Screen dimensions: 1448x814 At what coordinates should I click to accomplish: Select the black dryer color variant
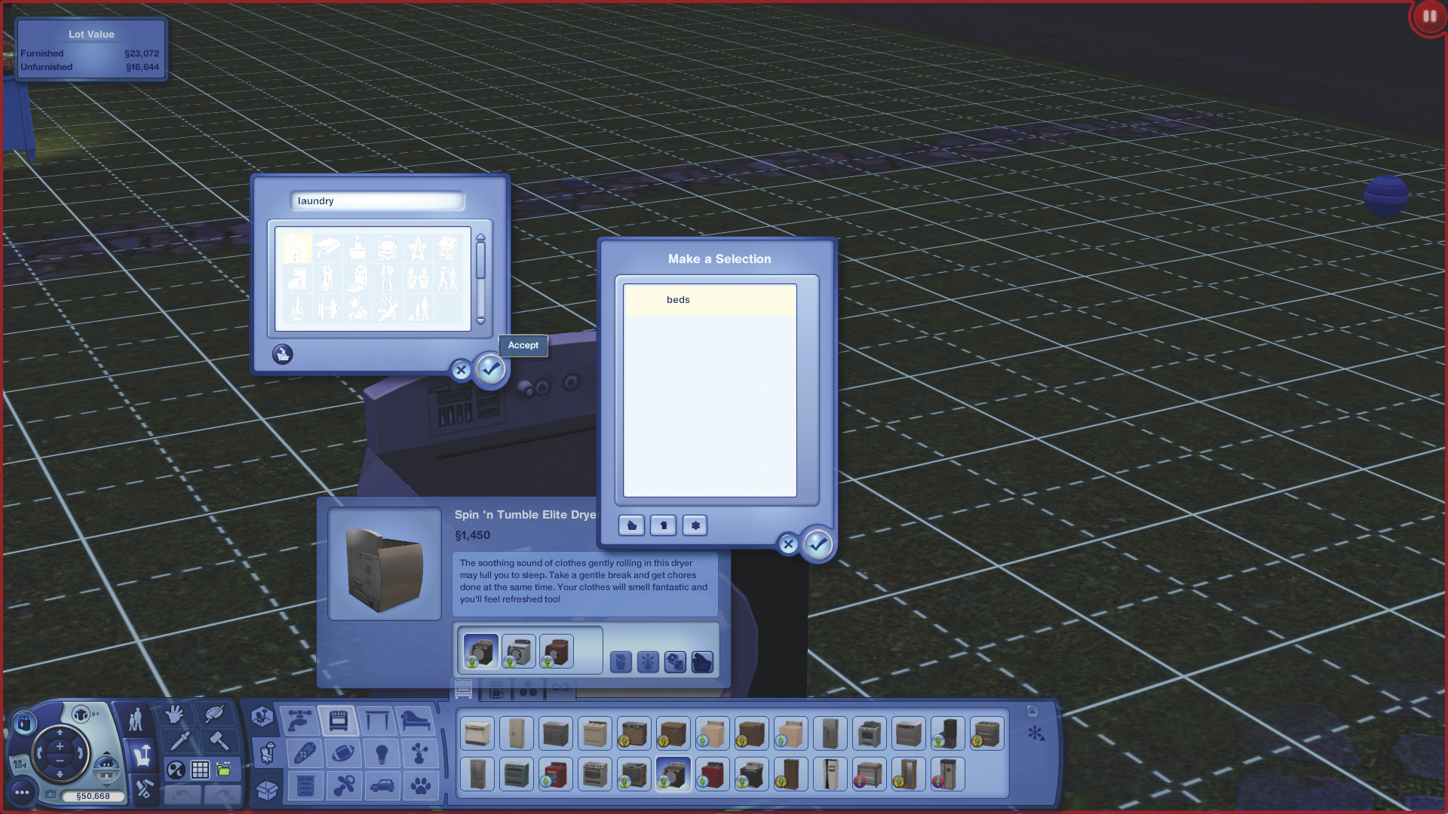point(481,651)
